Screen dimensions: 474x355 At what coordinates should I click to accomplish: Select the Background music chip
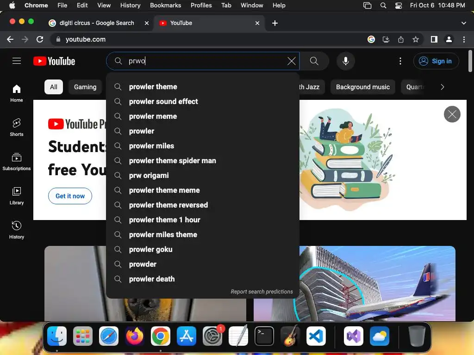click(363, 87)
